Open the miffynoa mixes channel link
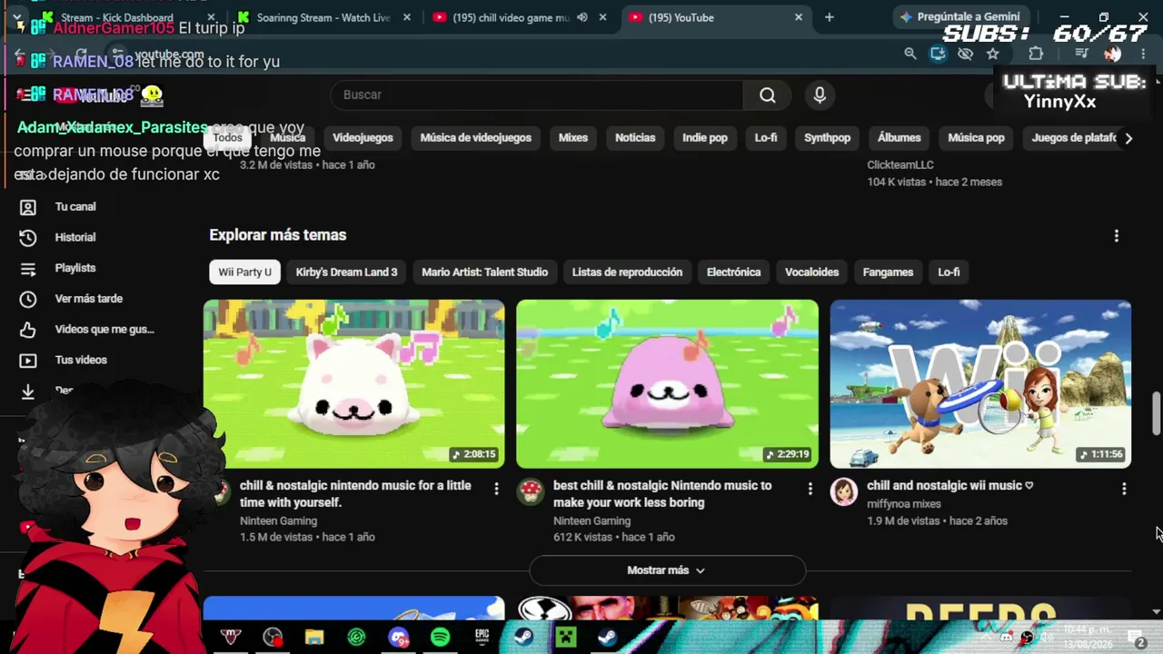The width and height of the screenshot is (1163, 654). [x=903, y=504]
